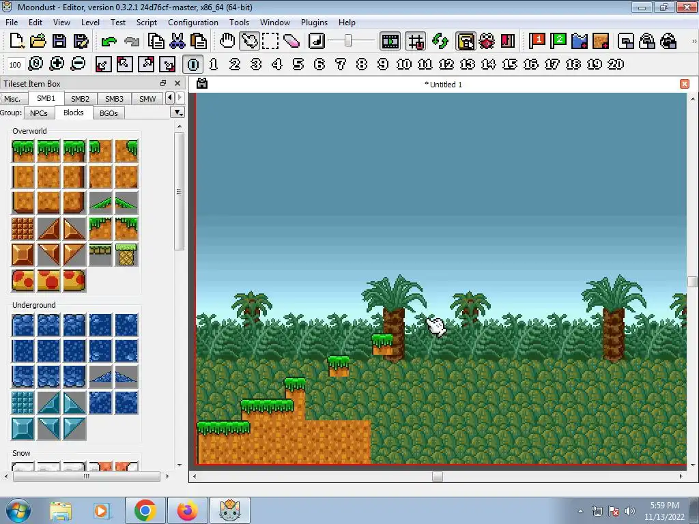The image size is (699, 524).
Task: Open a file with the folder icon
Action: pos(38,41)
